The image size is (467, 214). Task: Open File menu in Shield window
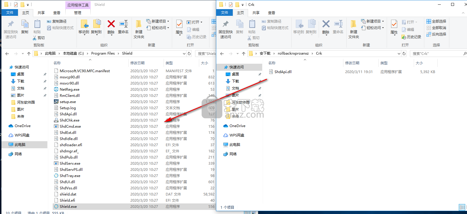point(10,13)
